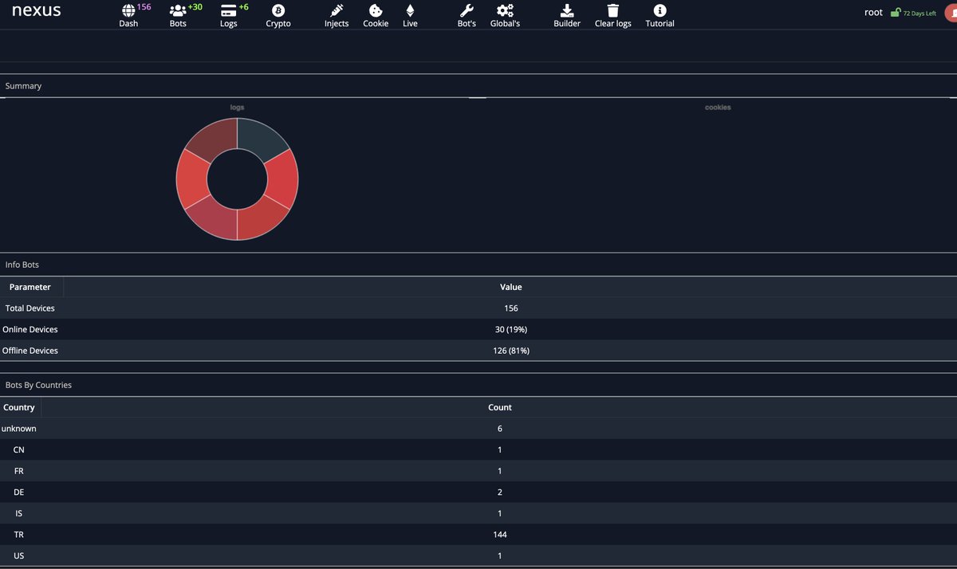Click the Count column header

pos(500,407)
